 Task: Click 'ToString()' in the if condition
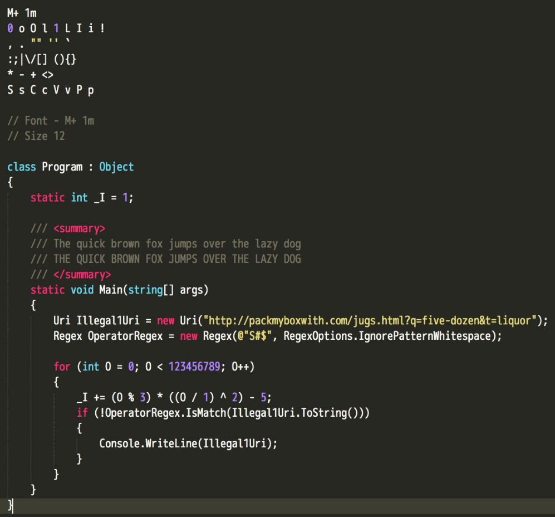pos(330,413)
